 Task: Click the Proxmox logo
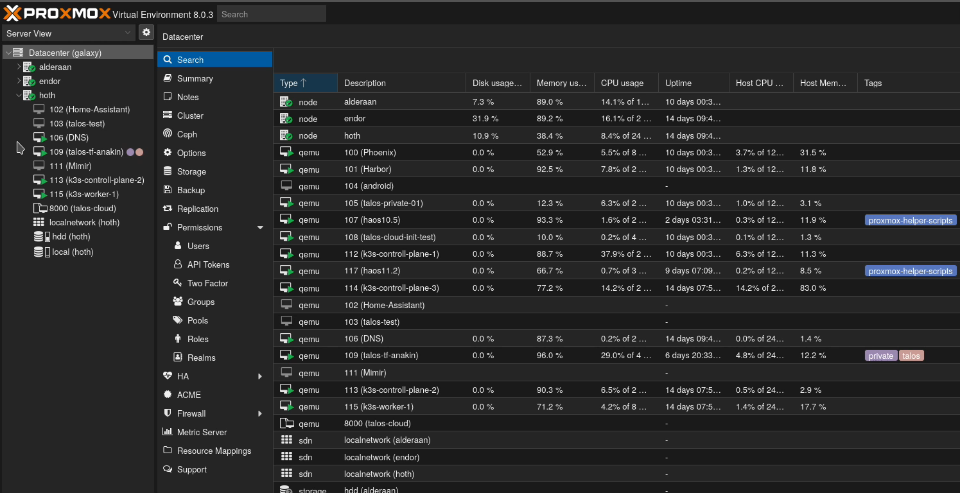tap(57, 13)
